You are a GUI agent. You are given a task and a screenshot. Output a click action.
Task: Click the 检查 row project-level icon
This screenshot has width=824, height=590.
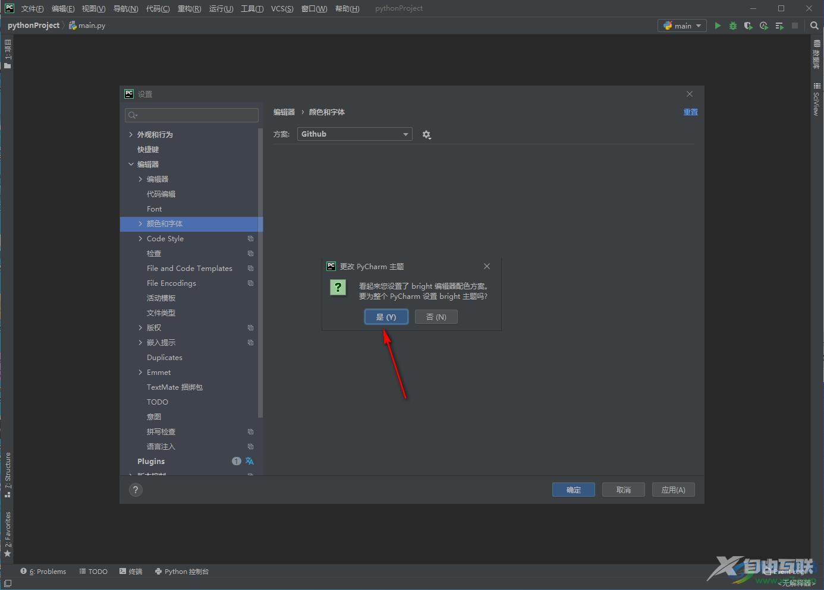(250, 254)
